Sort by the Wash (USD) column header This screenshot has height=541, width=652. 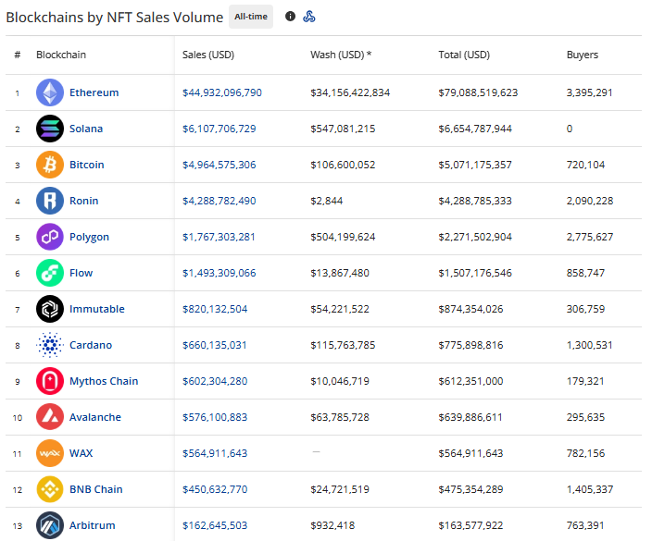pyautogui.click(x=341, y=55)
